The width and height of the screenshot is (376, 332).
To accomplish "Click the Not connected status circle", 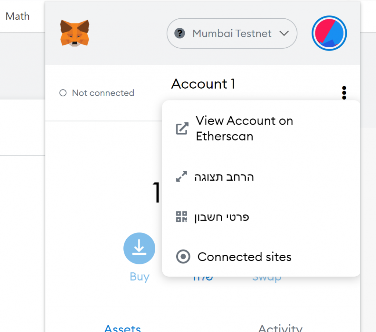I will (63, 93).
